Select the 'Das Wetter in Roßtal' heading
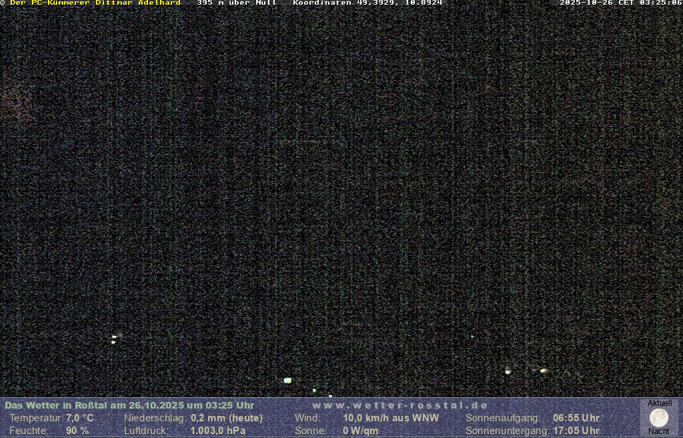The width and height of the screenshot is (683, 438). click(x=129, y=405)
